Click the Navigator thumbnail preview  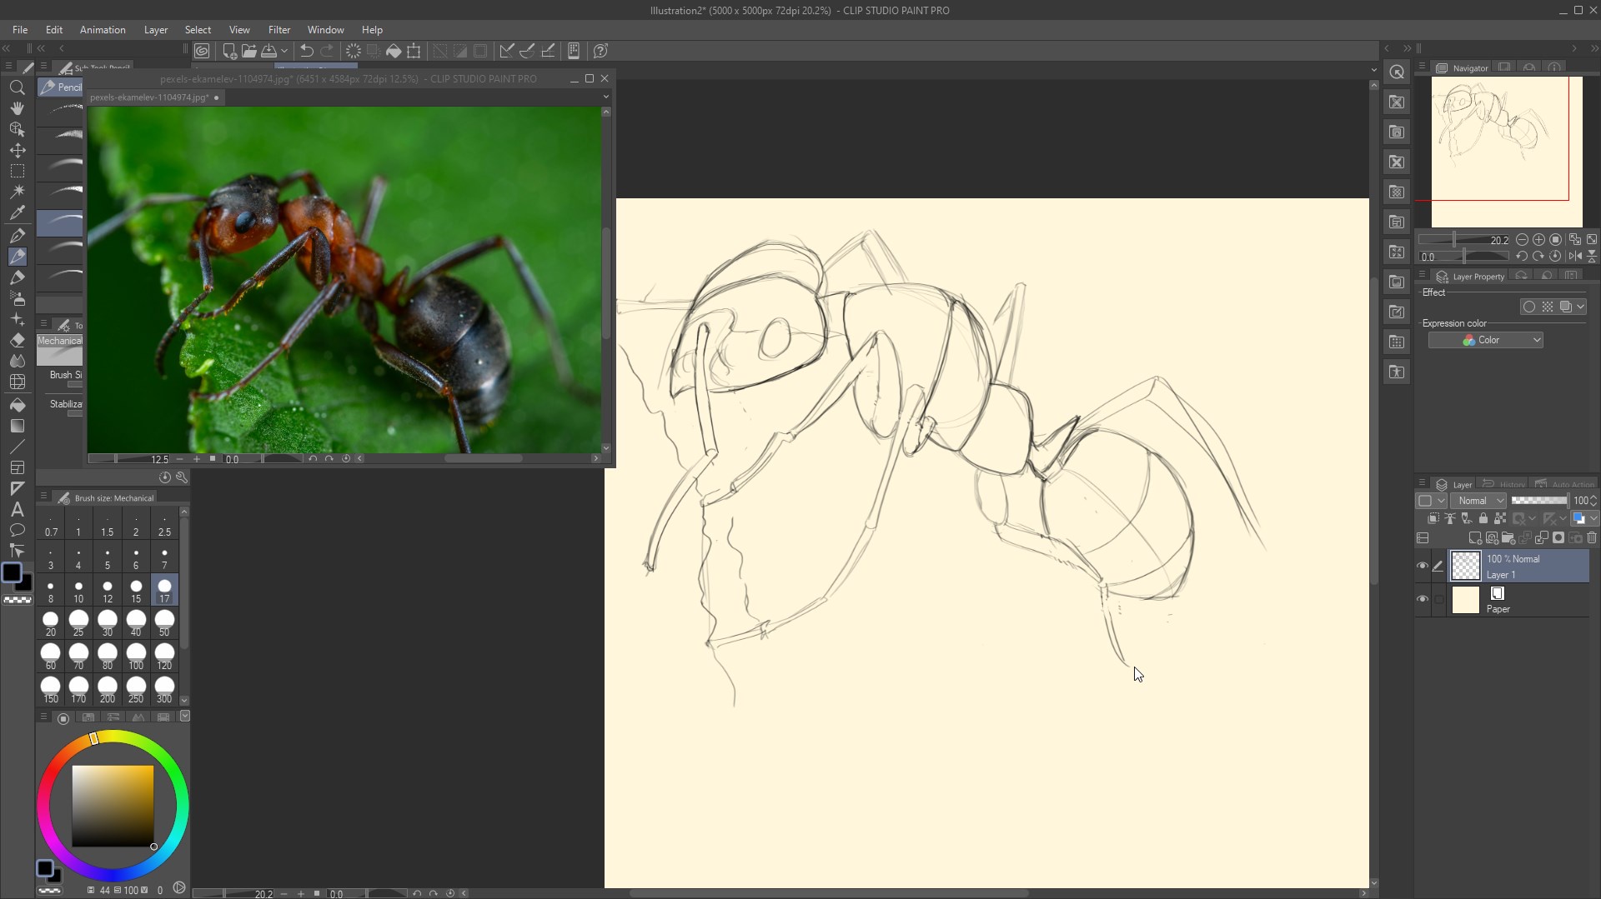pyautogui.click(x=1507, y=152)
